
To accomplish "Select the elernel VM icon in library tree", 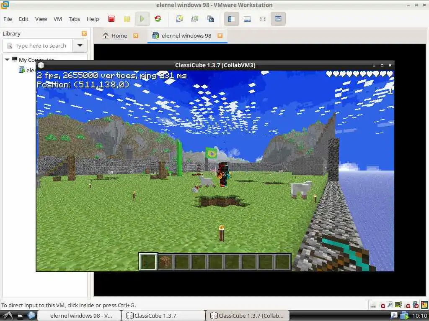I will pos(22,70).
